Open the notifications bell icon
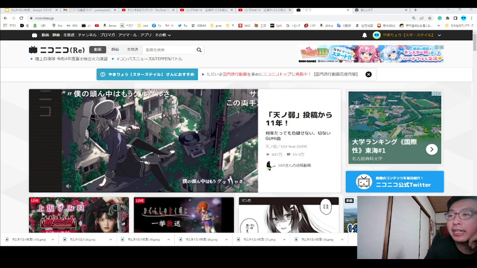The image size is (477, 268). click(364, 35)
